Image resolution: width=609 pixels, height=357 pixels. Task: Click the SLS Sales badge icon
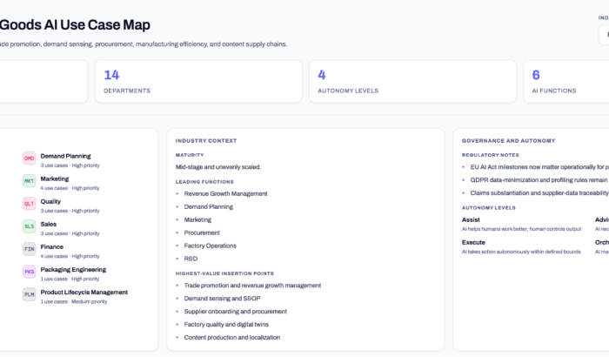click(x=30, y=226)
